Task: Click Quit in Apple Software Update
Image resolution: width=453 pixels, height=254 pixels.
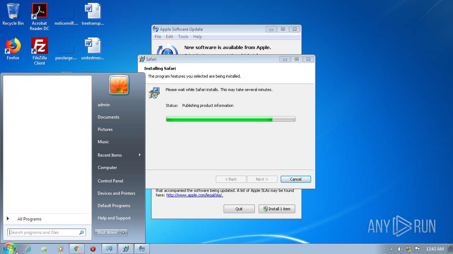Action: tap(239, 209)
